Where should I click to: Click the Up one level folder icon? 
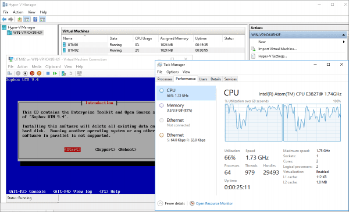pyautogui.click(x=20, y=19)
